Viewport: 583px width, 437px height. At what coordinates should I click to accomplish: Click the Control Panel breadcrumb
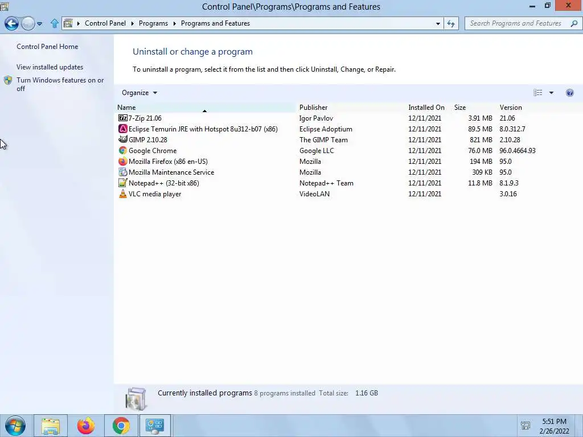pyautogui.click(x=105, y=23)
